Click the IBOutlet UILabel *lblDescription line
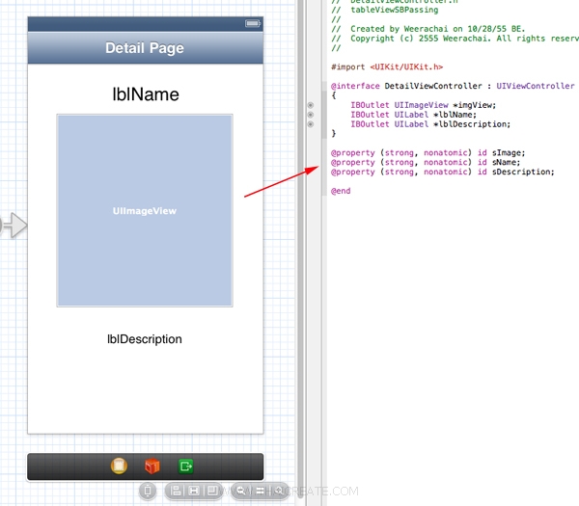The width and height of the screenshot is (579, 506). coord(430,124)
